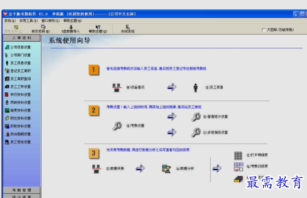Screen dimensions: 307x198
Task: Click the U盘数据导入 toolbar button
Action: point(71,29)
